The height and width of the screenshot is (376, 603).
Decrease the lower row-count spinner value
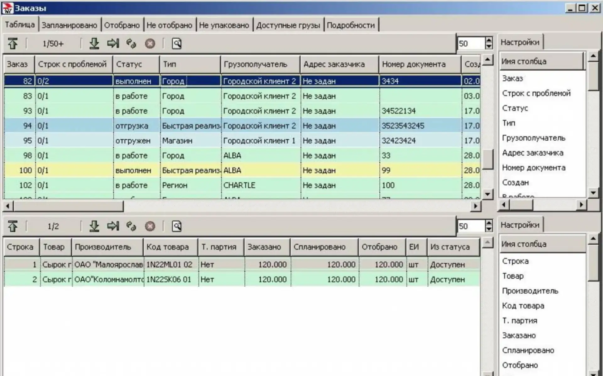pos(489,229)
